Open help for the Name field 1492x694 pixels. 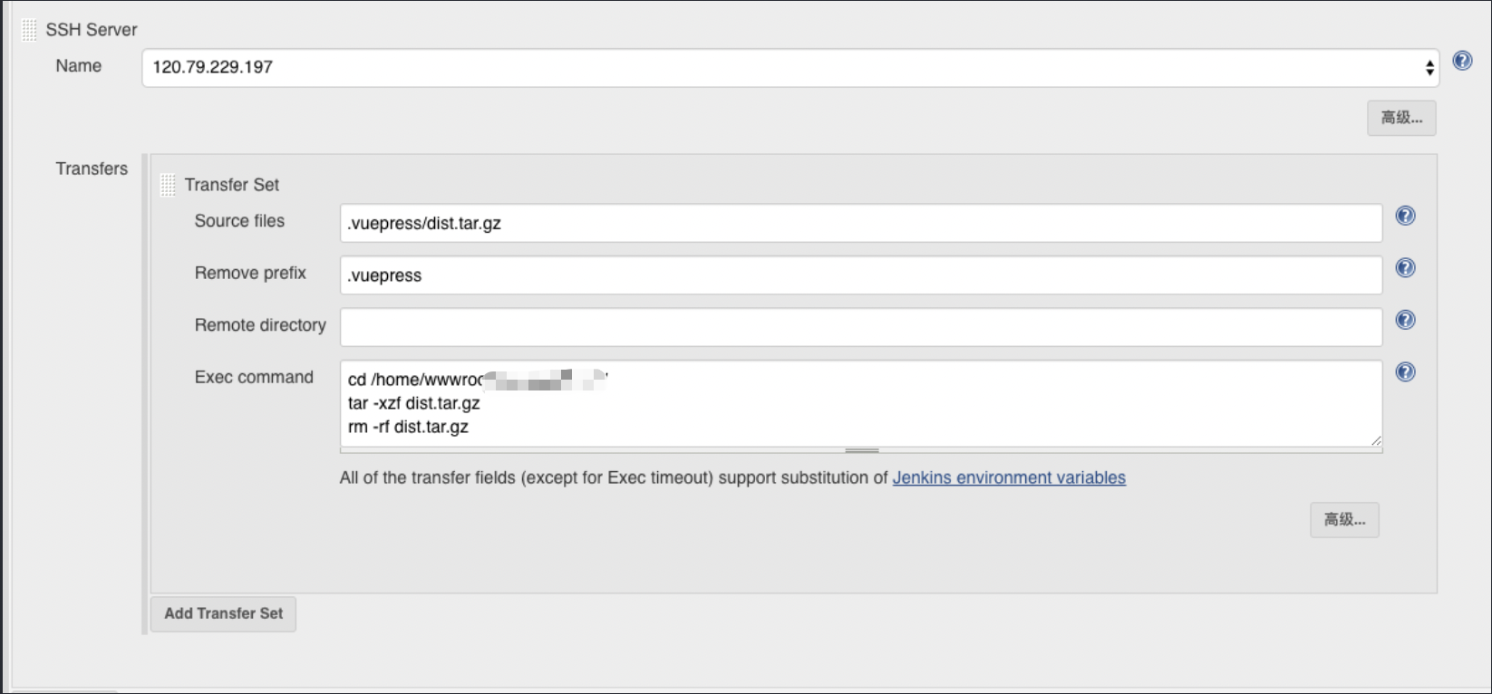[1462, 61]
